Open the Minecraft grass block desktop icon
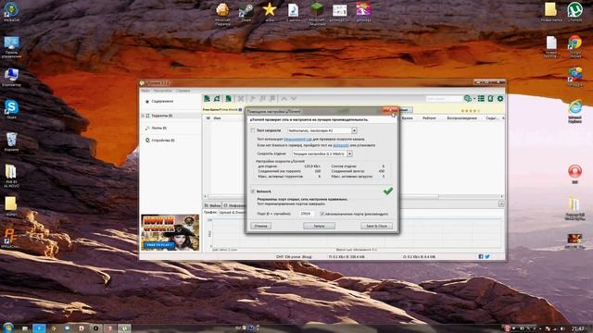Image resolution: width=593 pixels, height=333 pixels. (x=317, y=13)
